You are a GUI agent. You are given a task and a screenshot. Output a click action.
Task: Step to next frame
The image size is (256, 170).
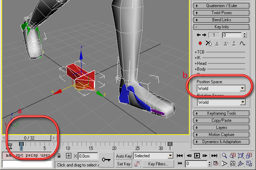(205, 155)
